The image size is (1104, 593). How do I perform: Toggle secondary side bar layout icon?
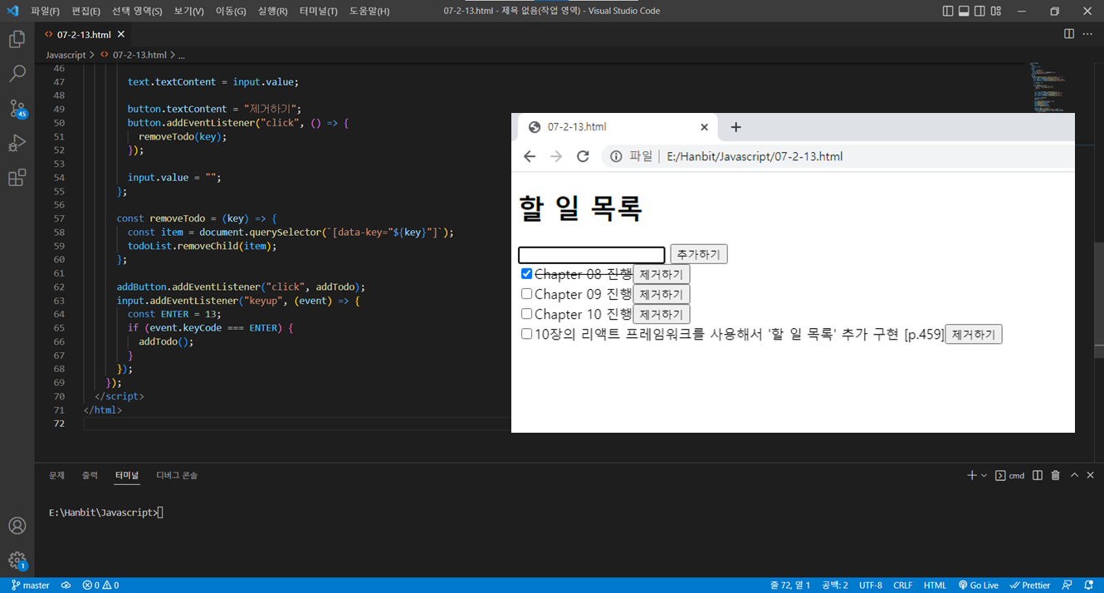[x=980, y=11]
